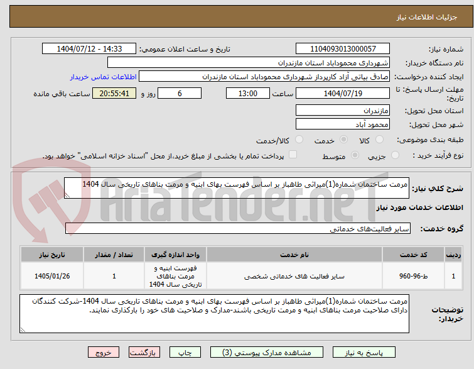
Task: Click the چاپ print button
Action: point(185,353)
